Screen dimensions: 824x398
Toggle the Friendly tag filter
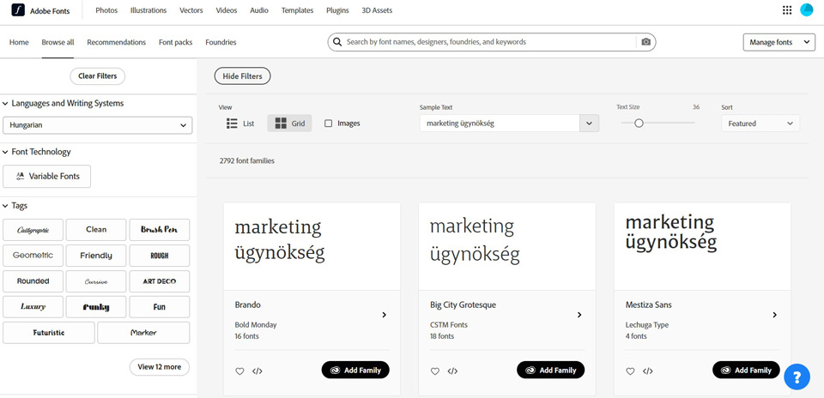96,256
